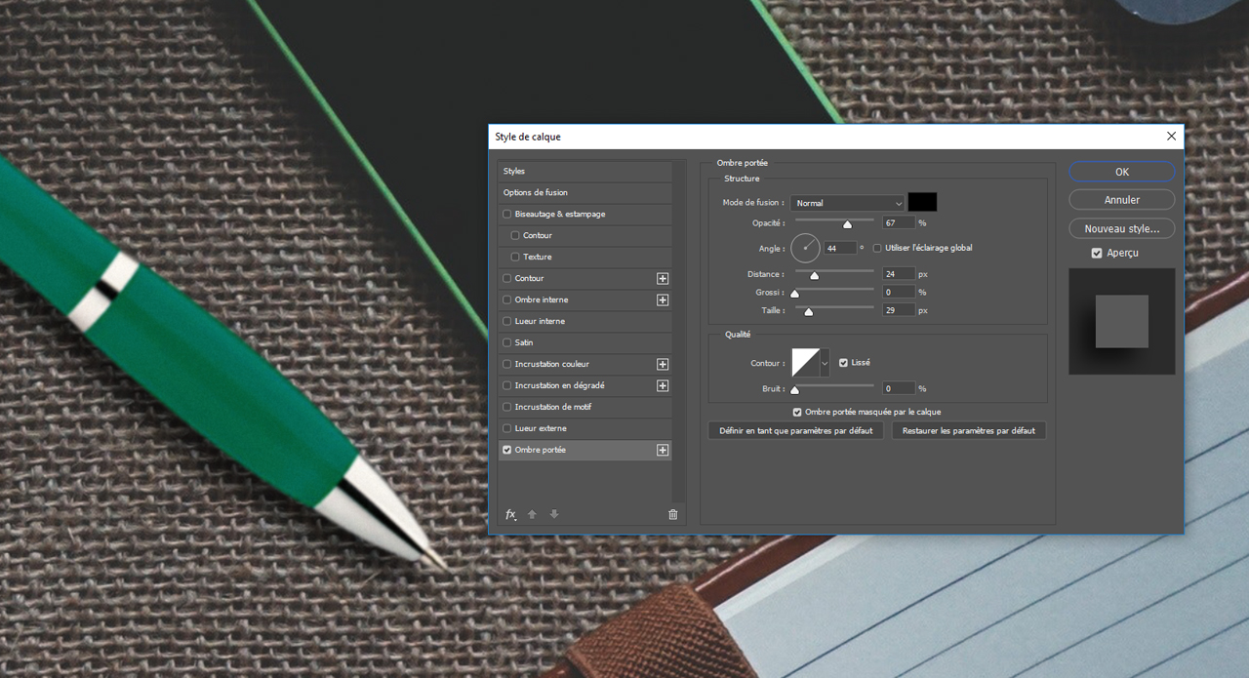Enable the Ombre interne checkbox

[x=506, y=299]
